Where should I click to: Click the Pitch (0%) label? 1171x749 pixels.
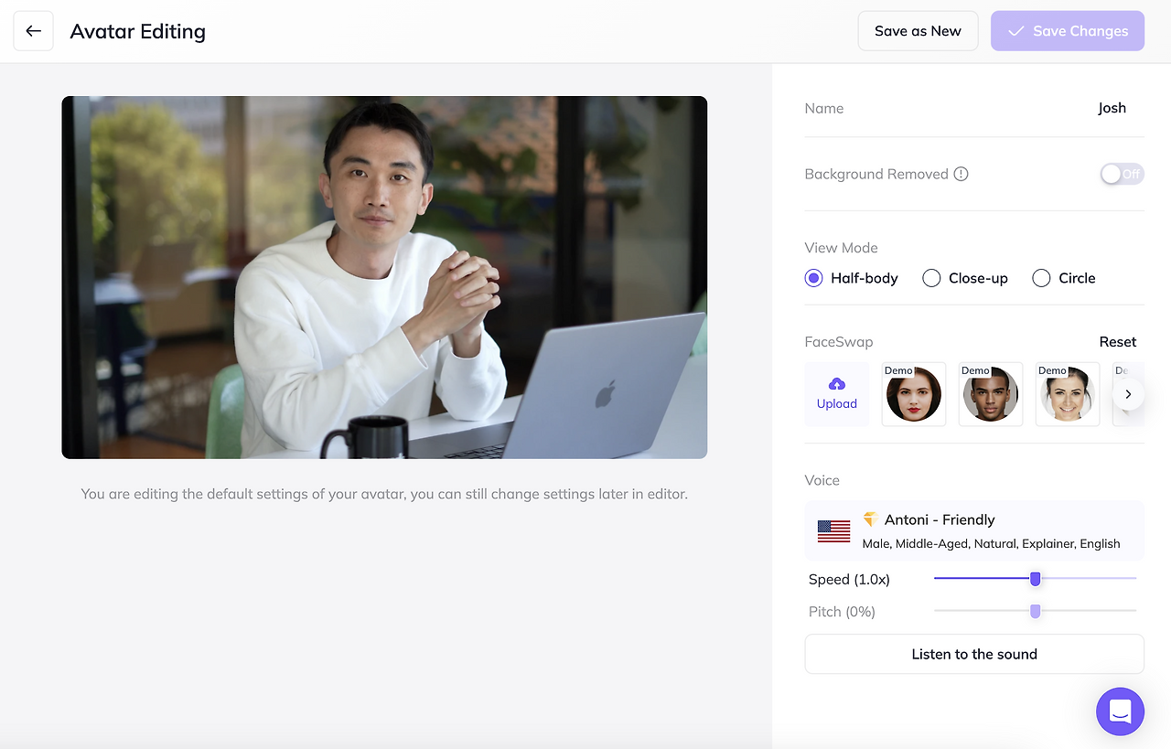(x=842, y=612)
